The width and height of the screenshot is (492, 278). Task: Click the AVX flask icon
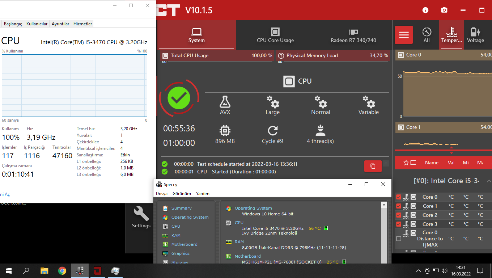click(x=225, y=102)
